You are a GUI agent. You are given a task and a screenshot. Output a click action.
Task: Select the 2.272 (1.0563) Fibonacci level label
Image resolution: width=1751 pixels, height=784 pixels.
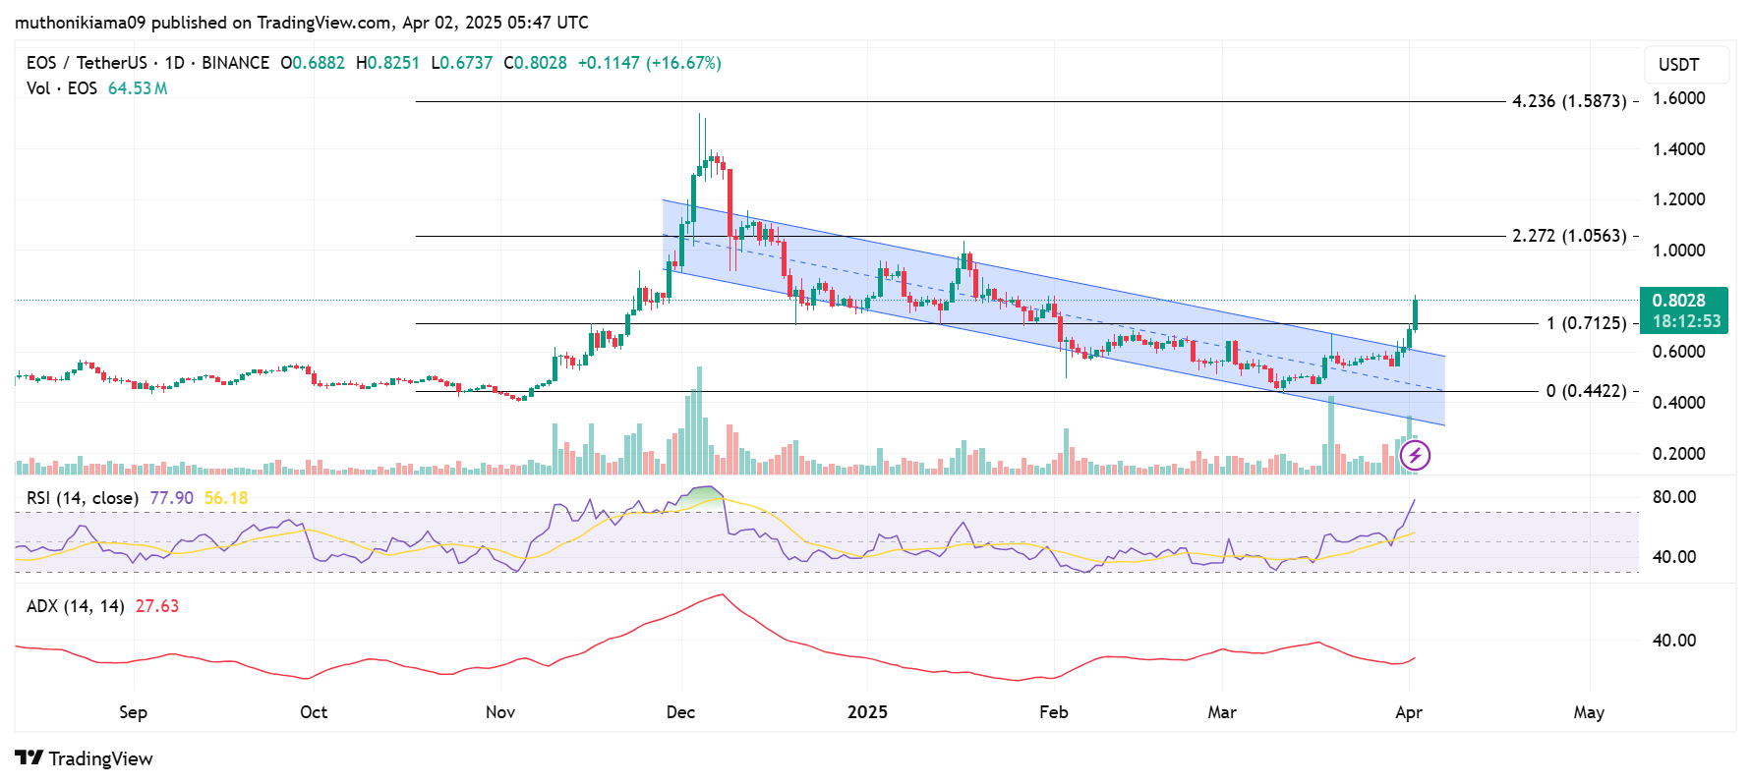(1569, 236)
